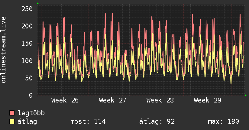Click the max: 180 statistic
This screenshot has height=130, width=249.
tap(223, 122)
